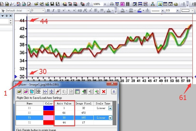Click the sigma statistics icon
Screen dimensions: 196x131
point(194,4)
